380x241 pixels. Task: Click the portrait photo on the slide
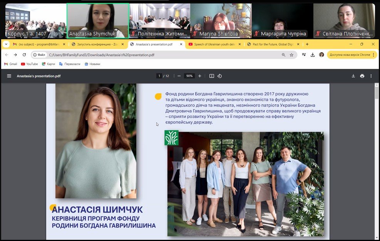96,141
